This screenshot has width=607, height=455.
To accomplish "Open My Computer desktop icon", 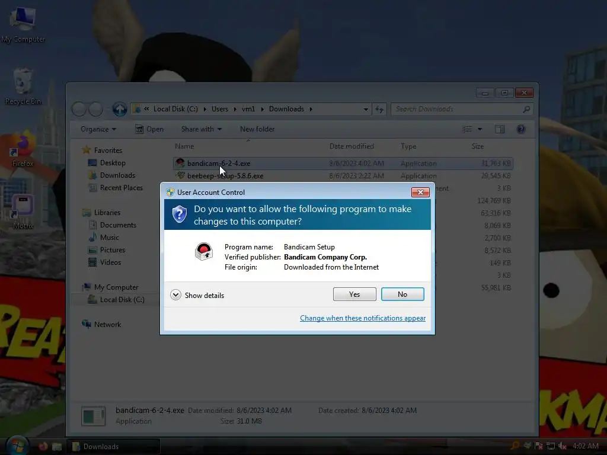I will pyautogui.click(x=23, y=25).
